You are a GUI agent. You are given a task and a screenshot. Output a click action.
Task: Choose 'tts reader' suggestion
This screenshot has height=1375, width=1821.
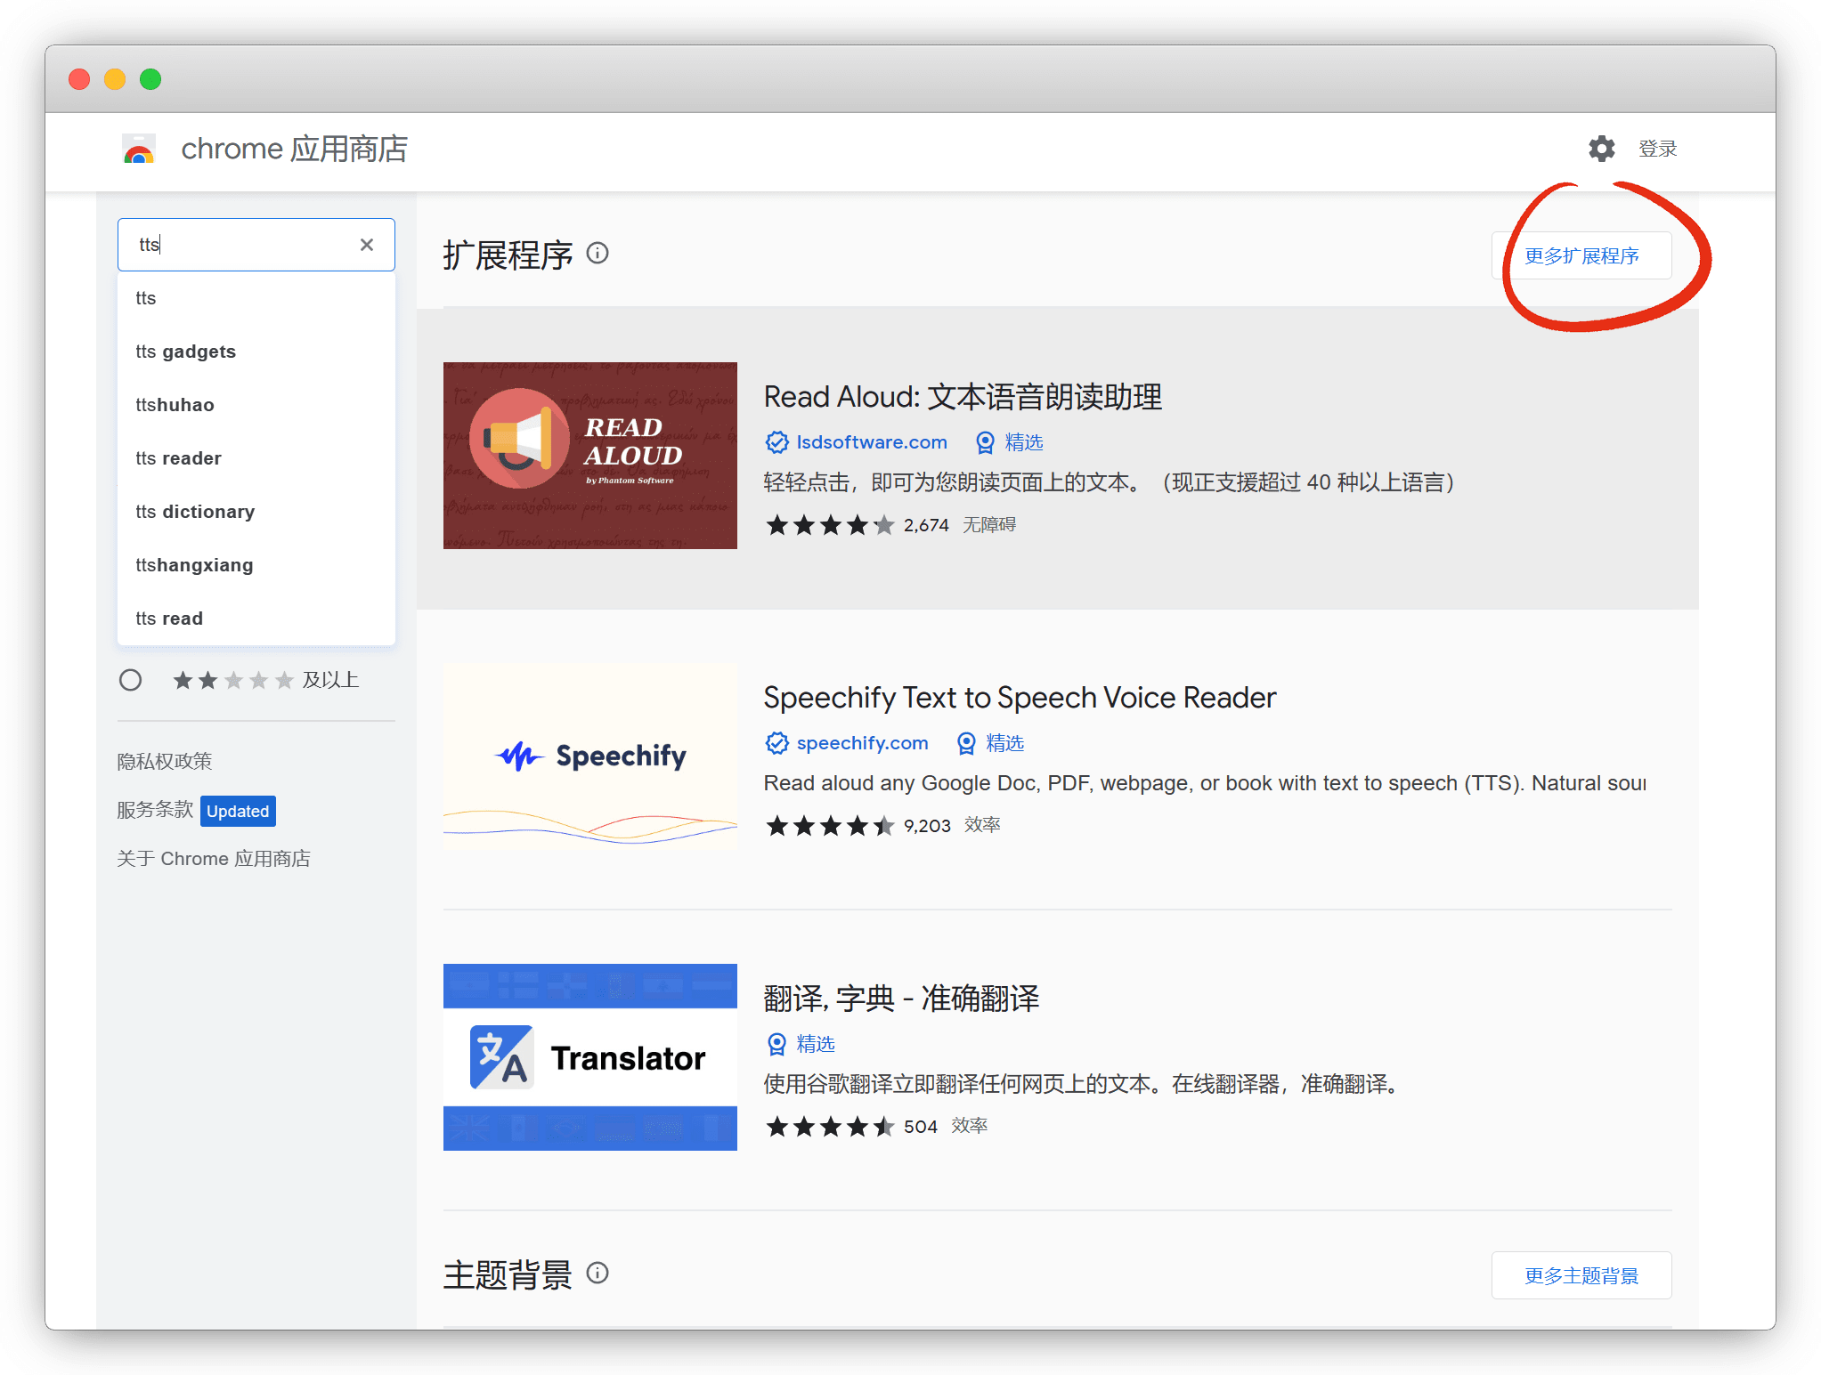(x=178, y=458)
